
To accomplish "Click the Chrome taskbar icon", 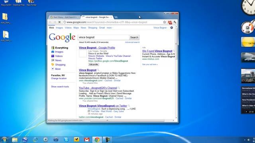I will [x=97, y=139].
